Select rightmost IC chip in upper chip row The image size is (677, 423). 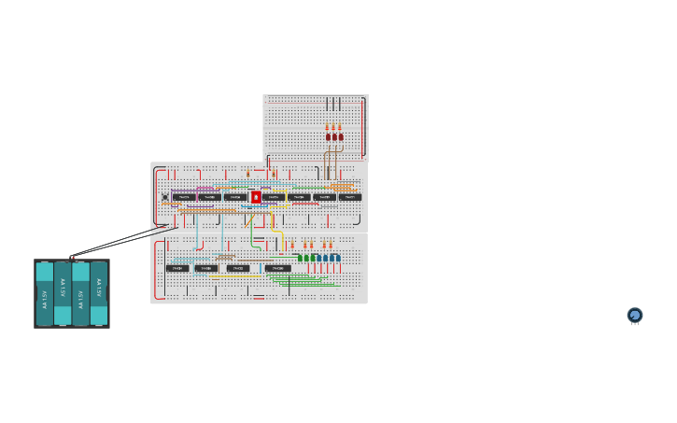(350, 197)
